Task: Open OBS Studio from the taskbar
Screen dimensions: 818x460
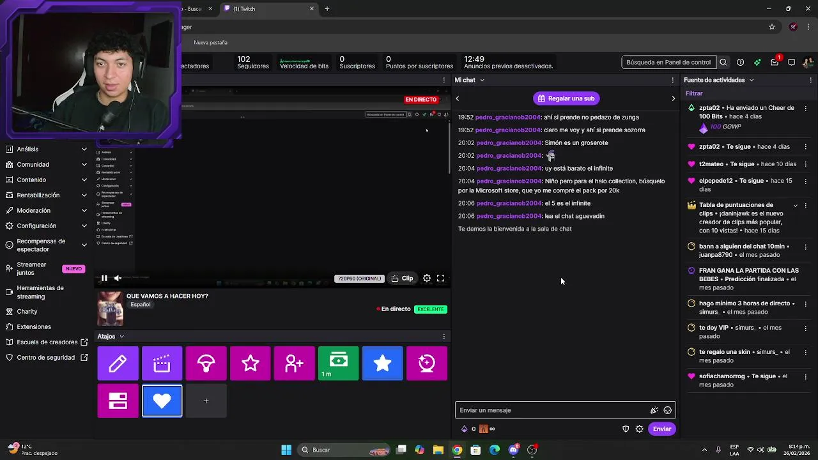Action: [x=532, y=450]
